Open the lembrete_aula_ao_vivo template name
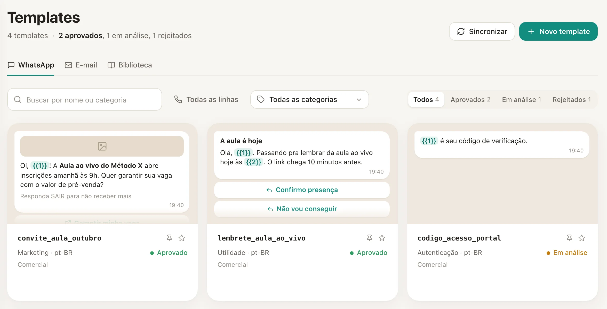 pos(261,238)
